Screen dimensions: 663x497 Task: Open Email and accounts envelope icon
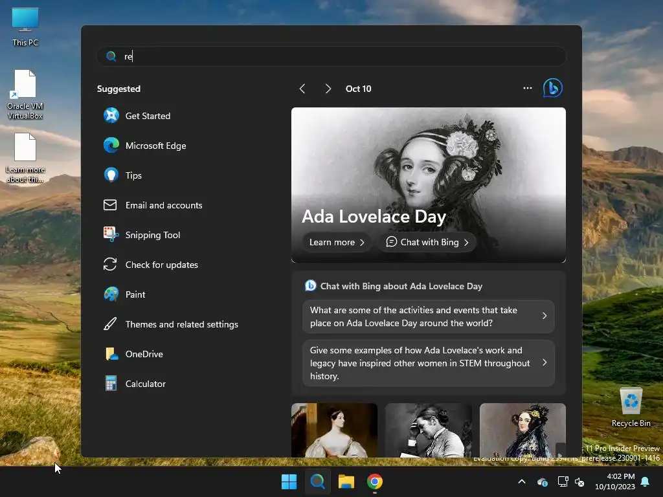coord(110,205)
